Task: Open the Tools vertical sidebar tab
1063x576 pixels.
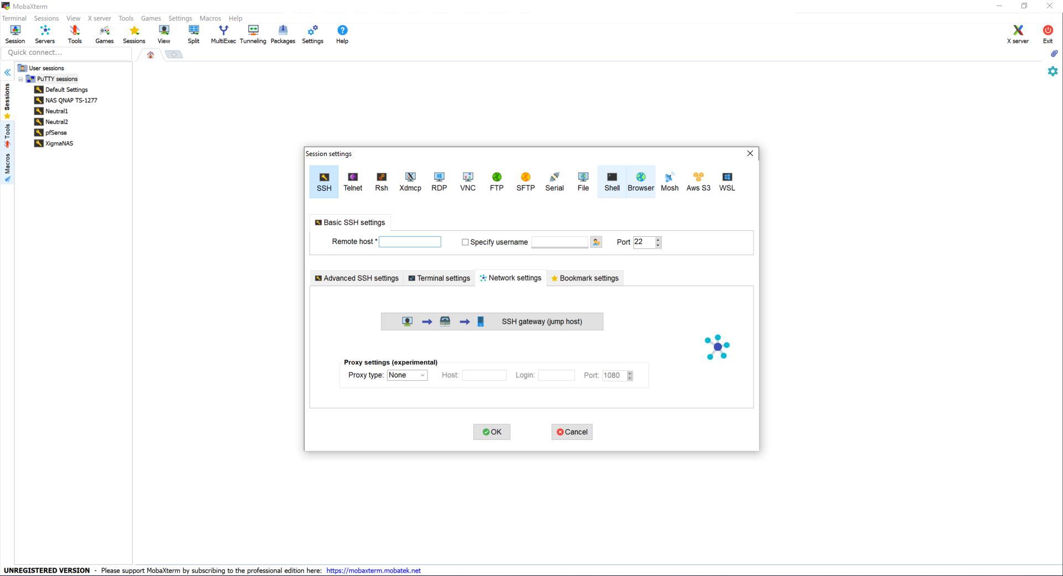Action: (7, 136)
